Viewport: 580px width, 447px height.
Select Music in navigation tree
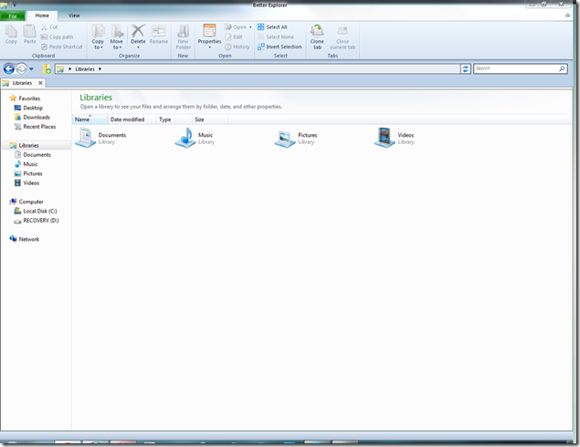(26, 164)
